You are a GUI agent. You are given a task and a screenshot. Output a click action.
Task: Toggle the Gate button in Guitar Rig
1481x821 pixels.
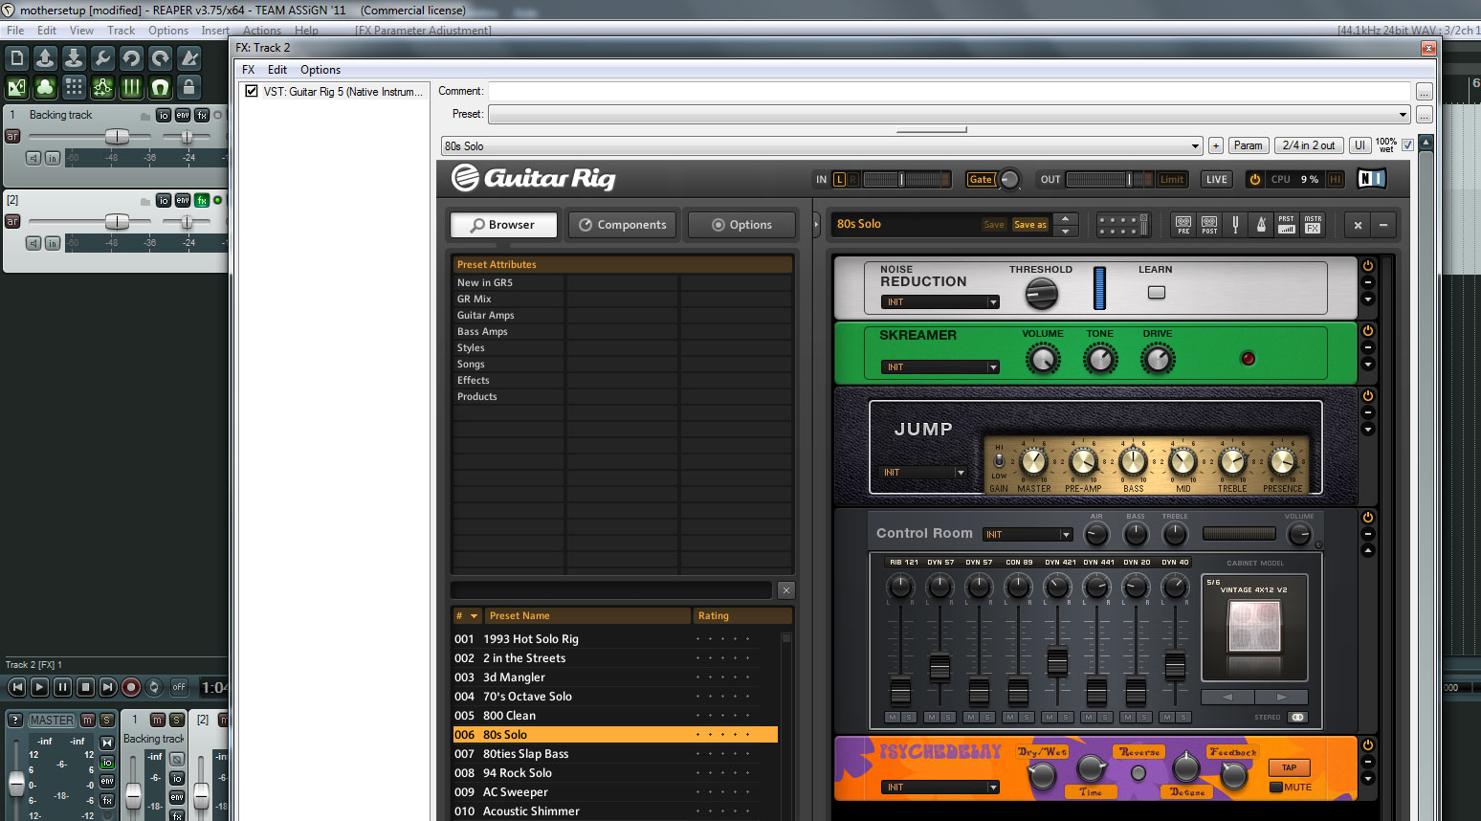(x=981, y=179)
